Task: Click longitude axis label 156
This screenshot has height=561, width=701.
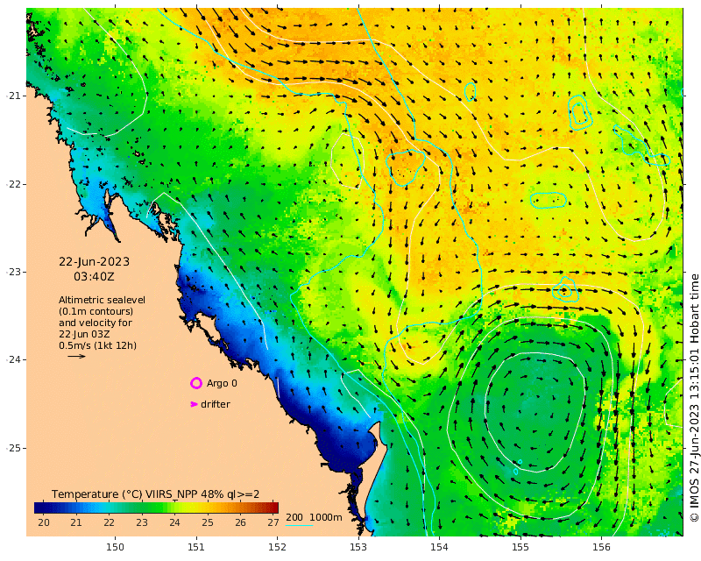Action: tap(601, 547)
